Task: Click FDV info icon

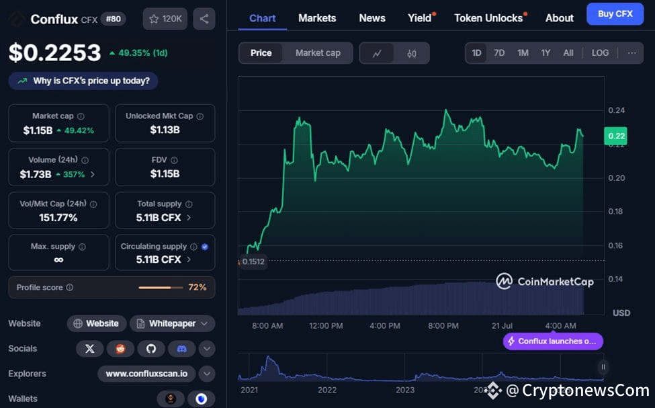Action: (x=174, y=160)
